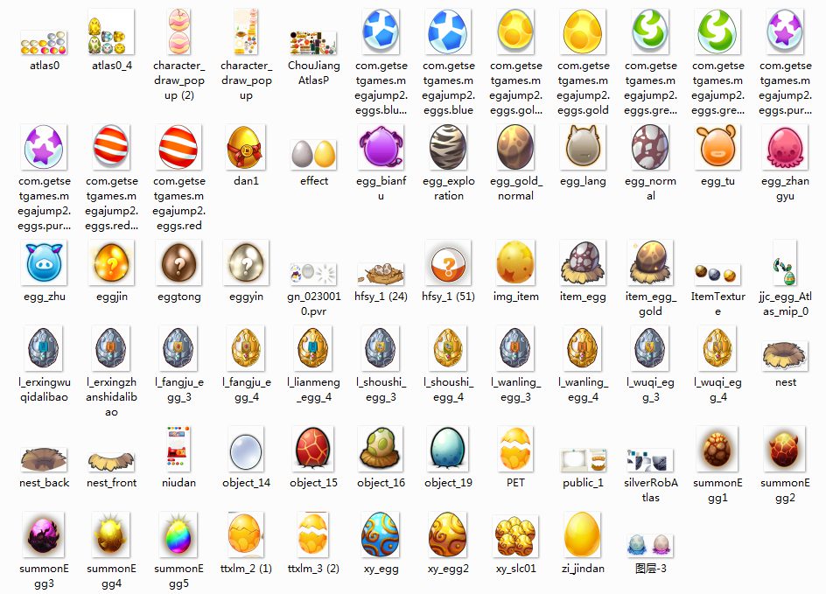Select the xy_egg blue swirl egg
This screenshot has width=826, height=594.
pos(381,535)
